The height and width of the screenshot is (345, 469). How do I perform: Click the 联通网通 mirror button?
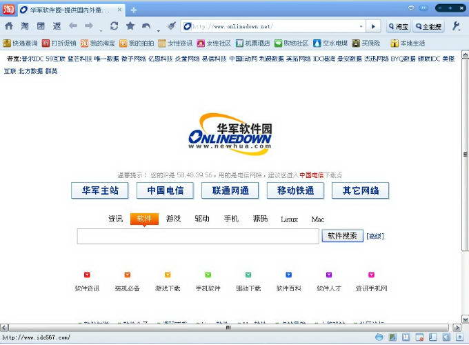click(230, 190)
